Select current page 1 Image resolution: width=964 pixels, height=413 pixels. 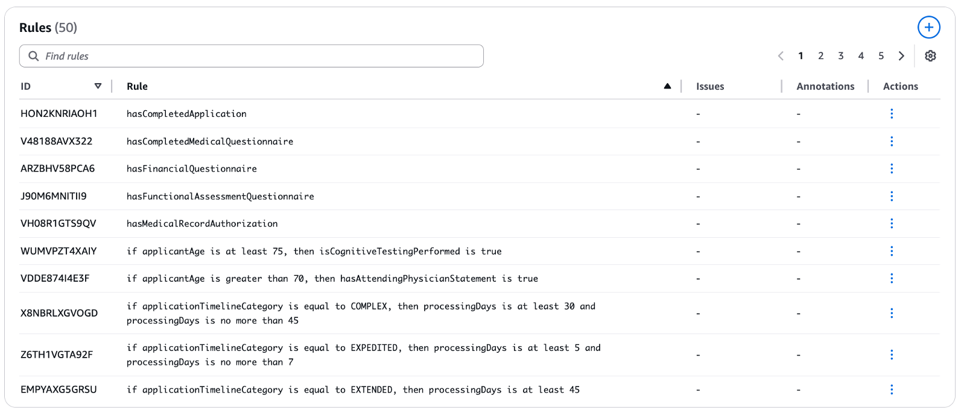pos(801,56)
